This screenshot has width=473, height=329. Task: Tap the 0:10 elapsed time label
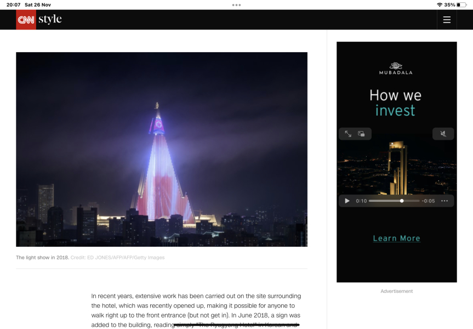[361, 201]
